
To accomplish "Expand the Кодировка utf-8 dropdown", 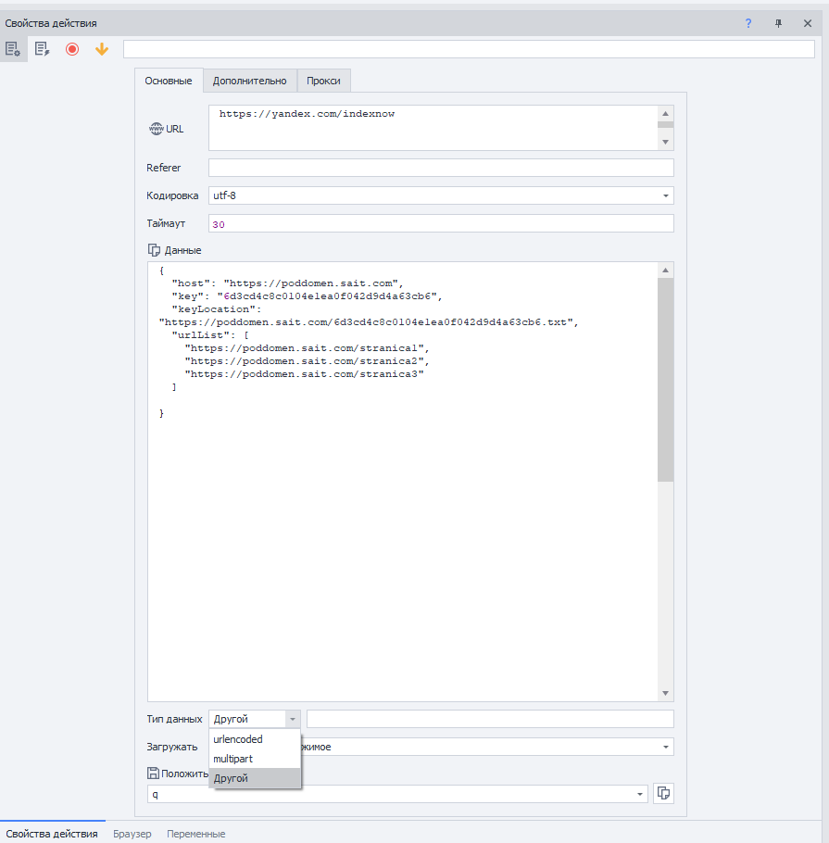I will pos(666,195).
